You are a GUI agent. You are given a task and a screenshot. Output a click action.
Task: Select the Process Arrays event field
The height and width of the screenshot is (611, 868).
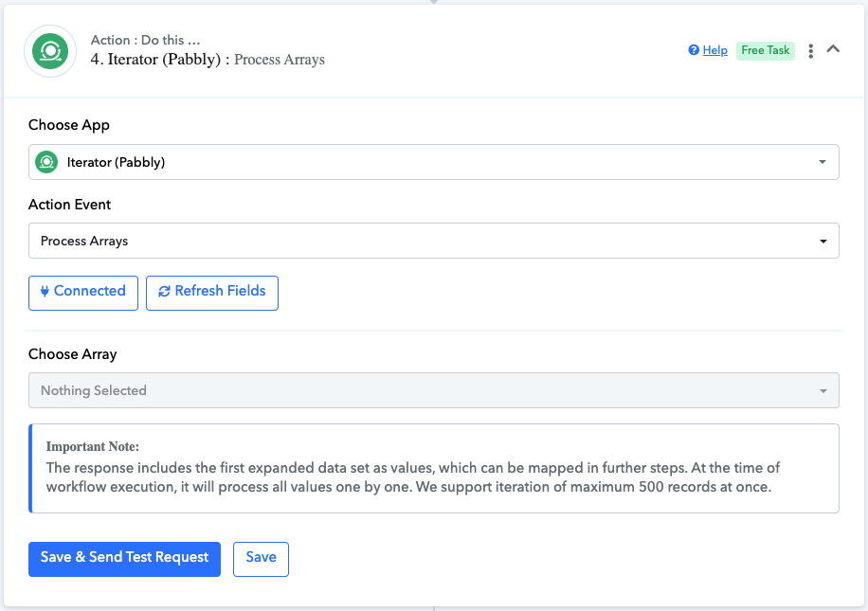click(x=433, y=241)
